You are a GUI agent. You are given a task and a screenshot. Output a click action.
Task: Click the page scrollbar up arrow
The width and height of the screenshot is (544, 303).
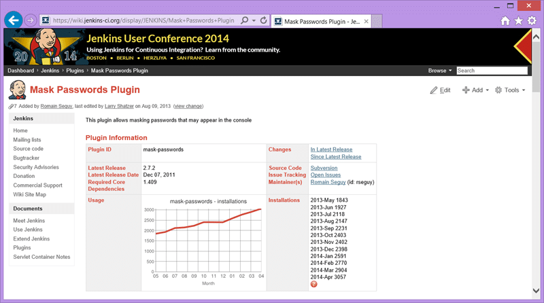point(536,37)
